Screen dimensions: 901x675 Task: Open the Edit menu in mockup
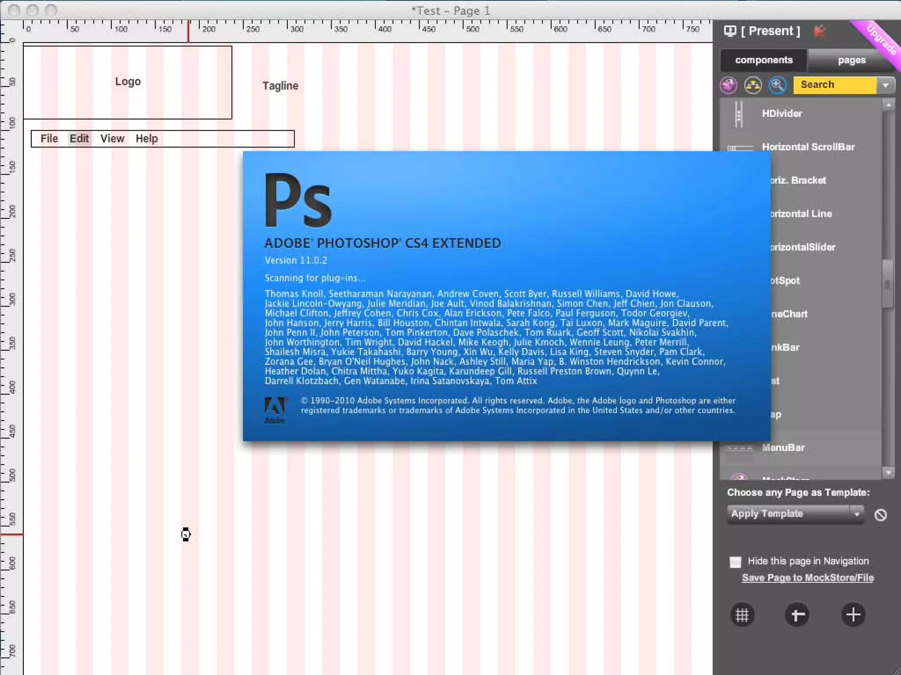click(79, 139)
